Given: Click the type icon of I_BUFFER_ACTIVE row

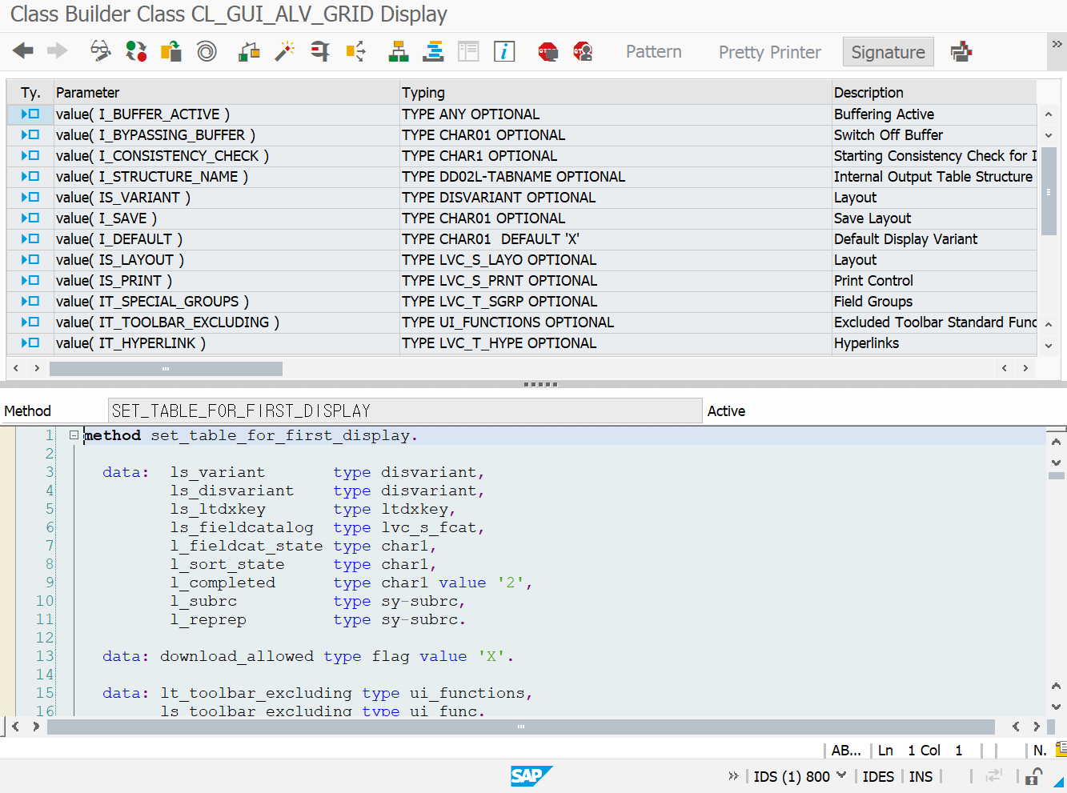Looking at the screenshot, I should pos(30,114).
